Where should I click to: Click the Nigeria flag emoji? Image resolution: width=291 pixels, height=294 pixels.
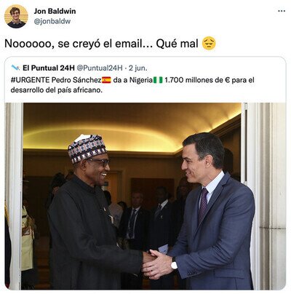coord(158,80)
